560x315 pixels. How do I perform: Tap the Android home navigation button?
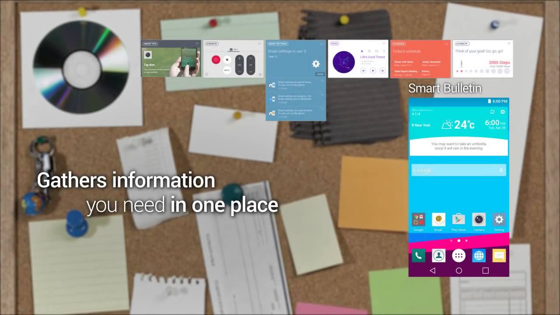tap(459, 270)
